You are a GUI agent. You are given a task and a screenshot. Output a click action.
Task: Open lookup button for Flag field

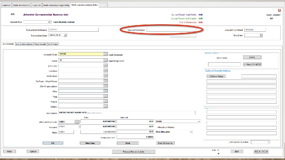105,96
